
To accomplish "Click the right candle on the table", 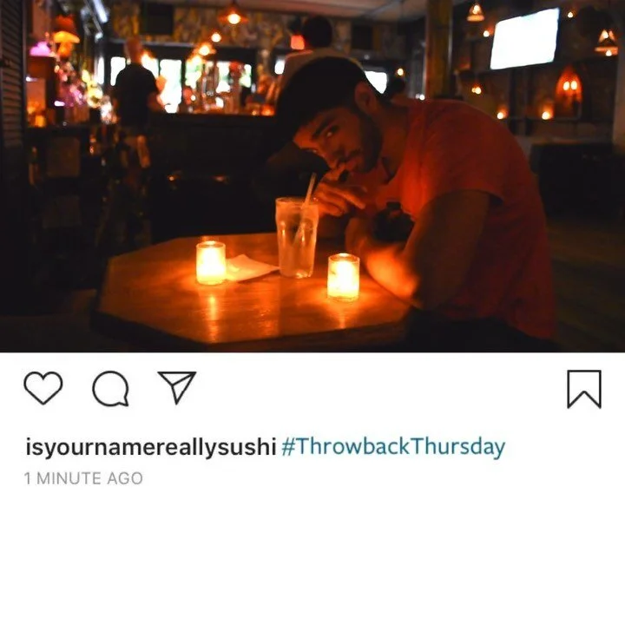I will tap(343, 277).
